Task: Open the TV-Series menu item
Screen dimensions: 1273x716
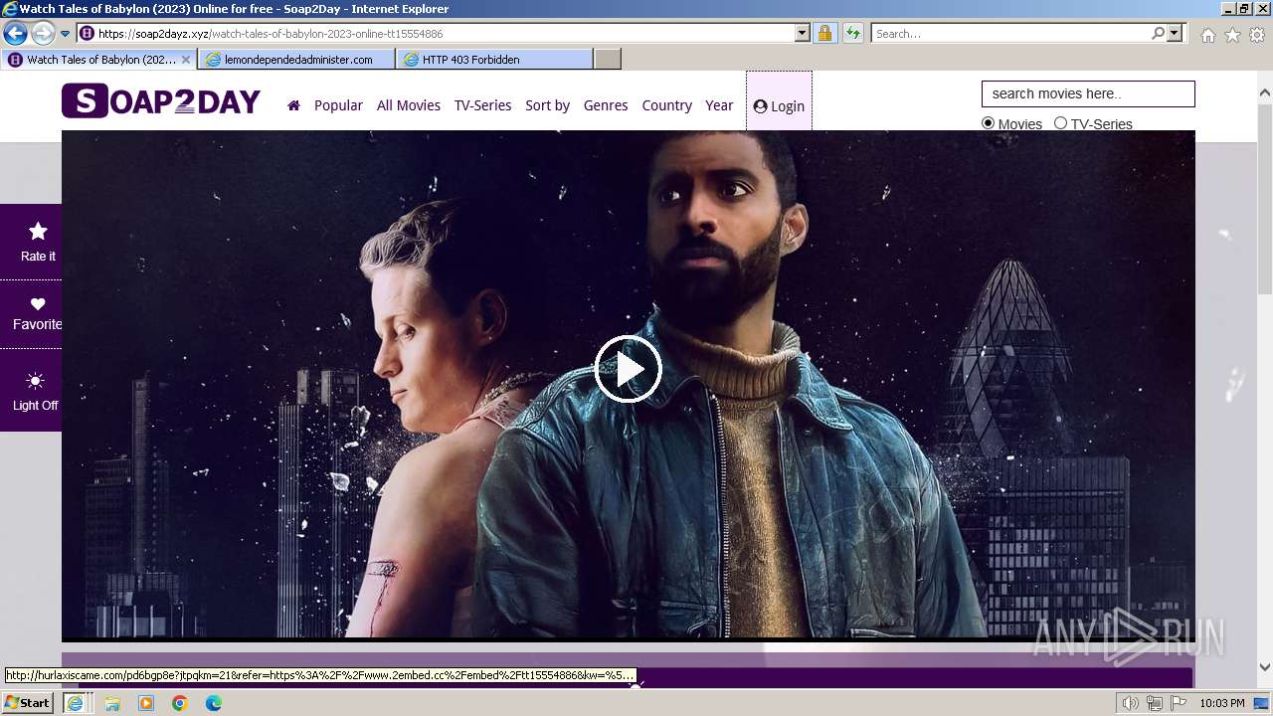Action: point(482,105)
